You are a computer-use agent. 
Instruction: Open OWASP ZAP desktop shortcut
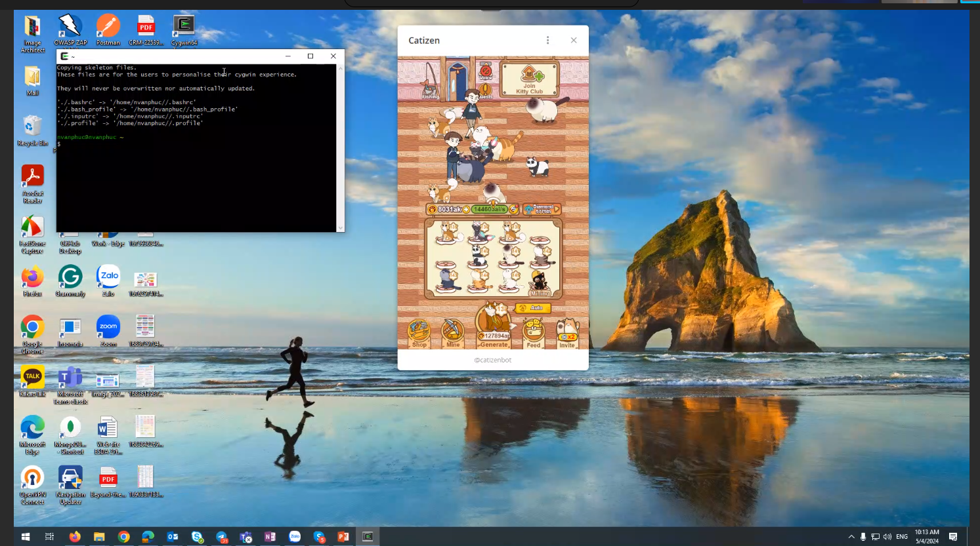70,30
